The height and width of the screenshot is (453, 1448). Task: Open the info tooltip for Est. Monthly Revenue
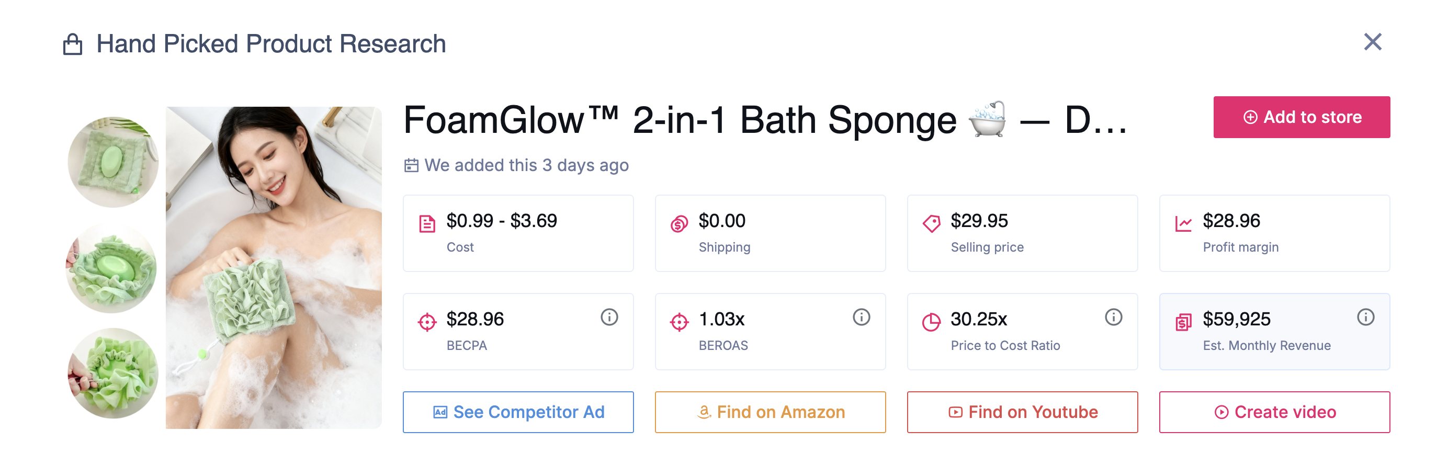(1365, 316)
